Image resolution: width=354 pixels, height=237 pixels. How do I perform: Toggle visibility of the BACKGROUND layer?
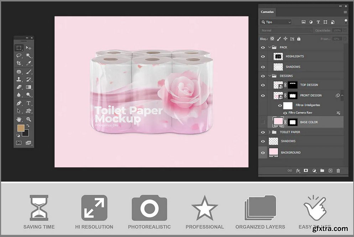pos(263,153)
